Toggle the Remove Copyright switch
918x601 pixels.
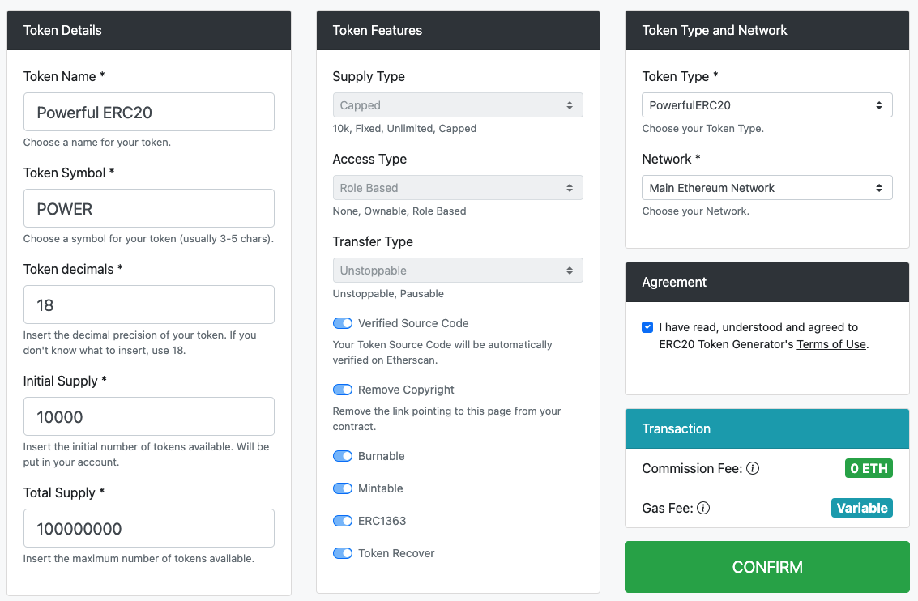343,390
